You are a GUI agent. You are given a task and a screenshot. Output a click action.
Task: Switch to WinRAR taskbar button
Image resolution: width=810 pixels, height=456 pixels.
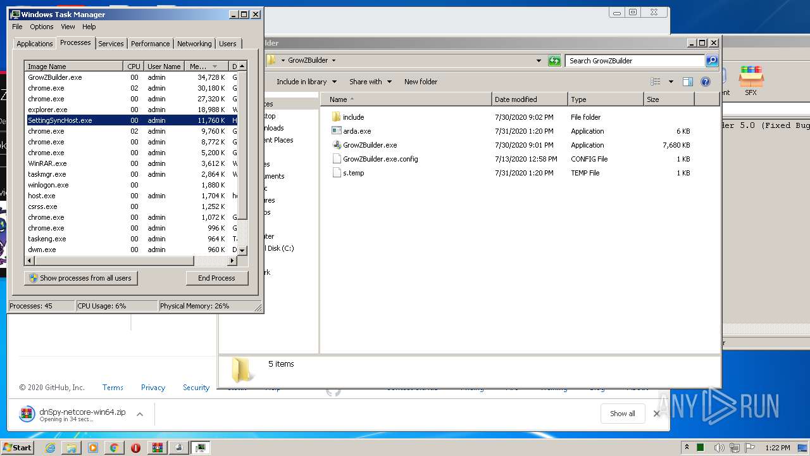[x=157, y=448]
